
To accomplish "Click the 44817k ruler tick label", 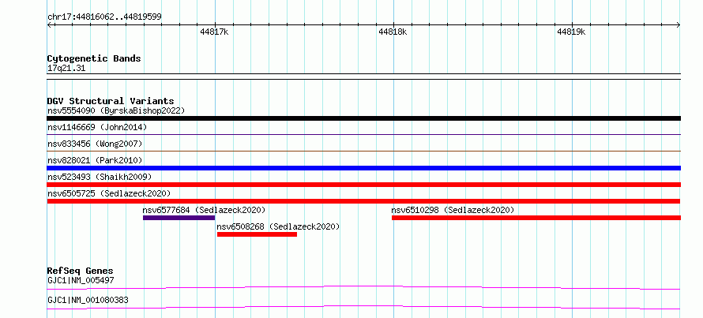I will click(215, 32).
